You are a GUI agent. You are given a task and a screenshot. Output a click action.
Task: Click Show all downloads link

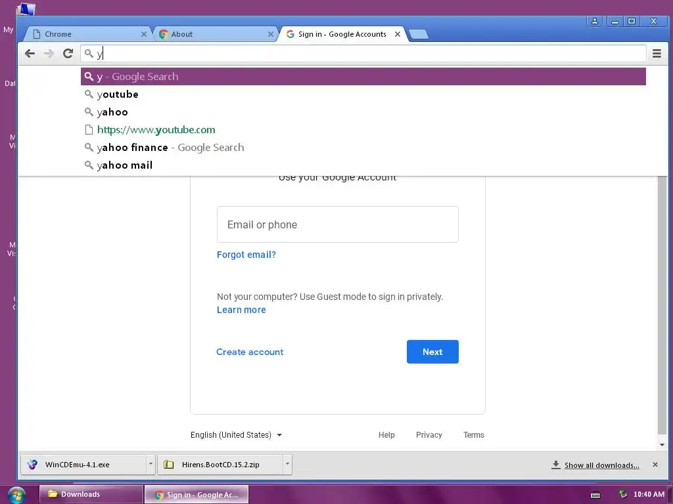point(601,465)
